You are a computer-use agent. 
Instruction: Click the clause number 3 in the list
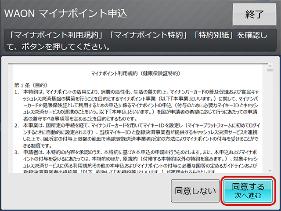pyautogui.click(x=17, y=153)
